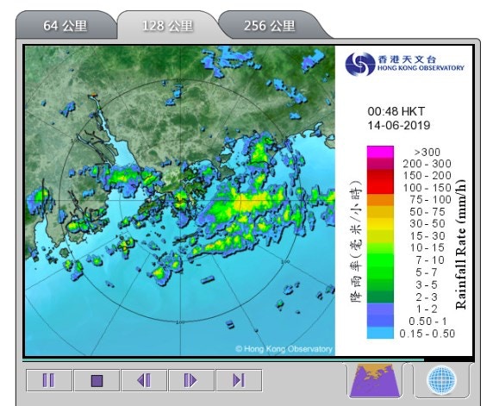Image resolution: width=493 pixels, height=406 pixels.
Task: Pause the radar animation
Action: click(x=49, y=380)
